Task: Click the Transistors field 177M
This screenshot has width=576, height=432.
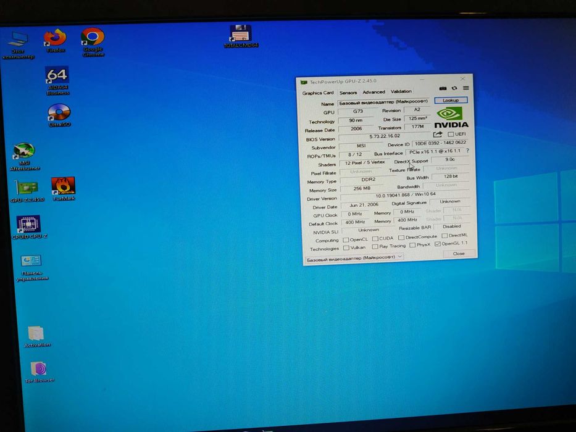Action: click(x=417, y=127)
